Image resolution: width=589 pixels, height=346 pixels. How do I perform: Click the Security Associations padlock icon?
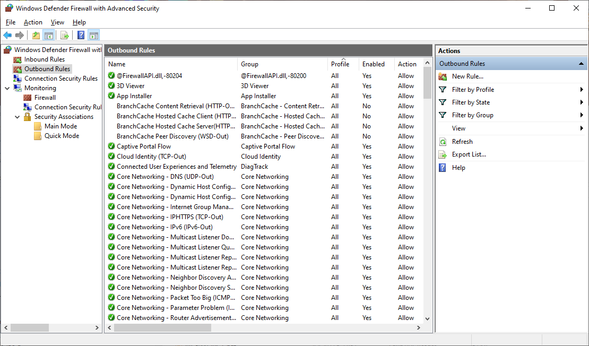click(28, 116)
